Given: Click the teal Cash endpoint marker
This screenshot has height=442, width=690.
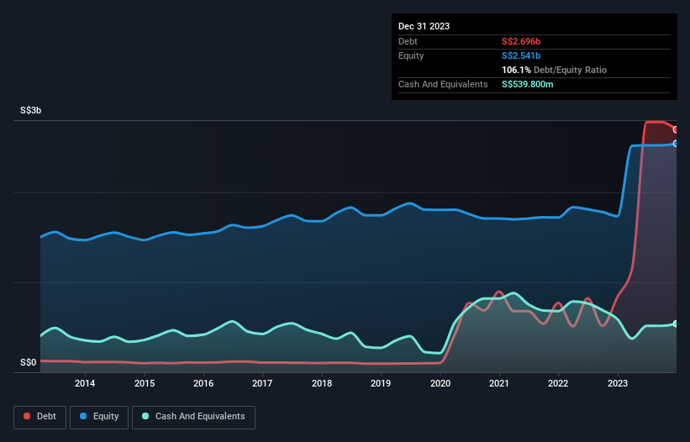Looking at the screenshot, I should click(676, 324).
